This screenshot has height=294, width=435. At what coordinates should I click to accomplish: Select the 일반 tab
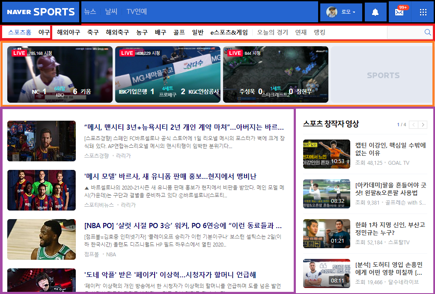pos(198,33)
